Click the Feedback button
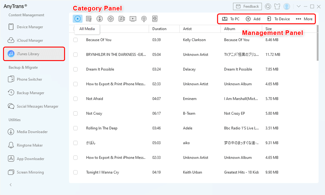 247,6
